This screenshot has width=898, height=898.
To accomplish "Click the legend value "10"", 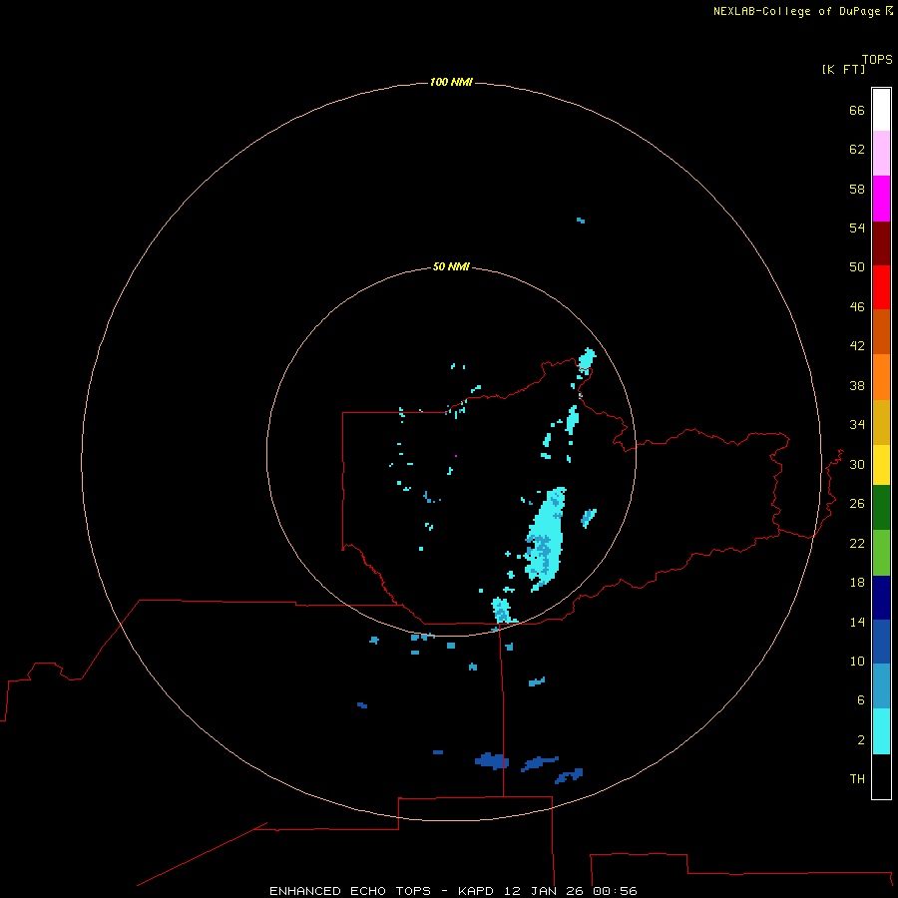I will coord(857,662).
